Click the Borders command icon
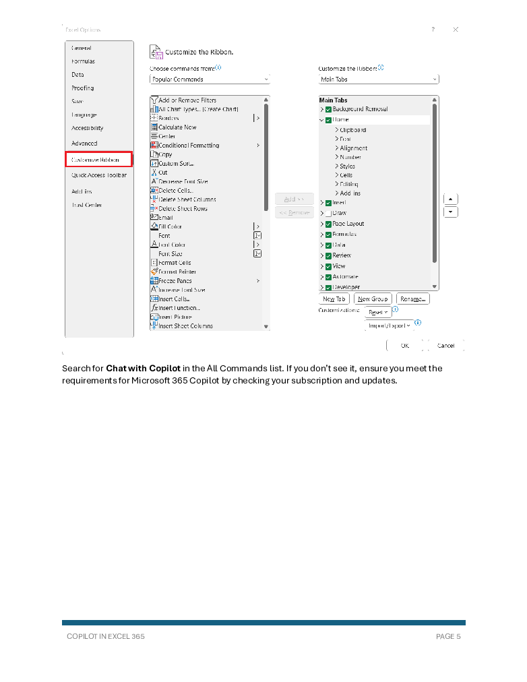527x682 pixels. pos(154,118)
